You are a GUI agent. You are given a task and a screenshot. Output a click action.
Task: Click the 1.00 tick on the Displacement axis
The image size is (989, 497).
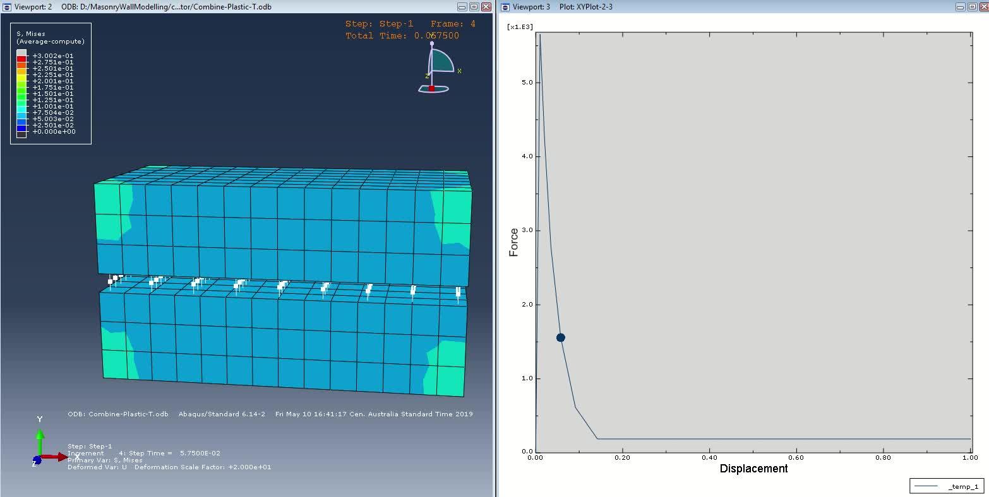click(971, 458)
